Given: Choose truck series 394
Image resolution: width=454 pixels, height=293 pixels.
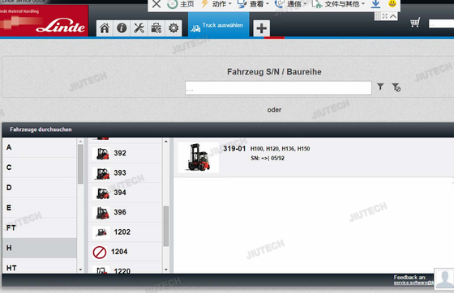Looking at the screenshot, I should coord(125,193).
